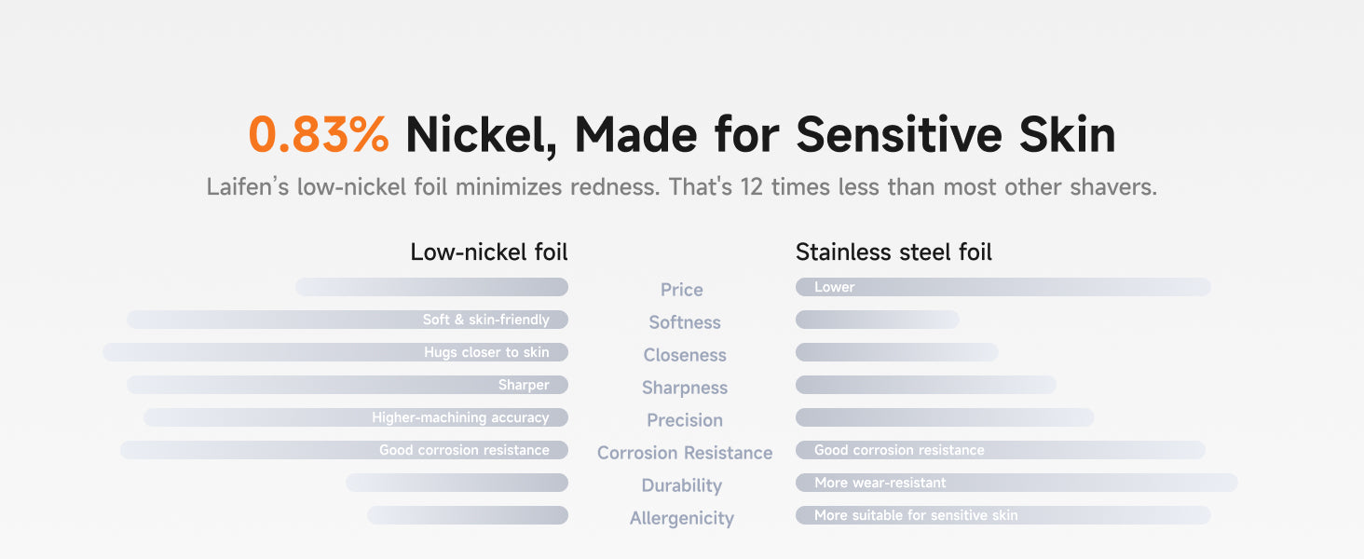Select the "More wear-resistant" bar
This screenshot has height=559, width=1364.
1016,483
